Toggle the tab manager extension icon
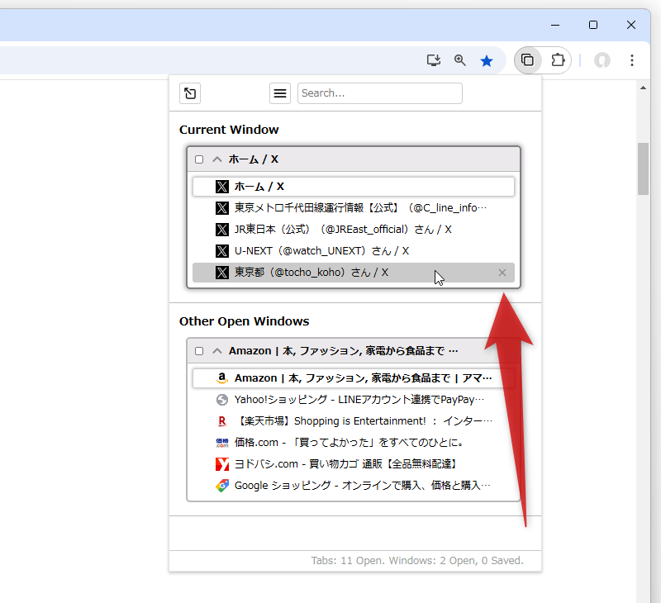Screen dimensions: 661x603 527,60
